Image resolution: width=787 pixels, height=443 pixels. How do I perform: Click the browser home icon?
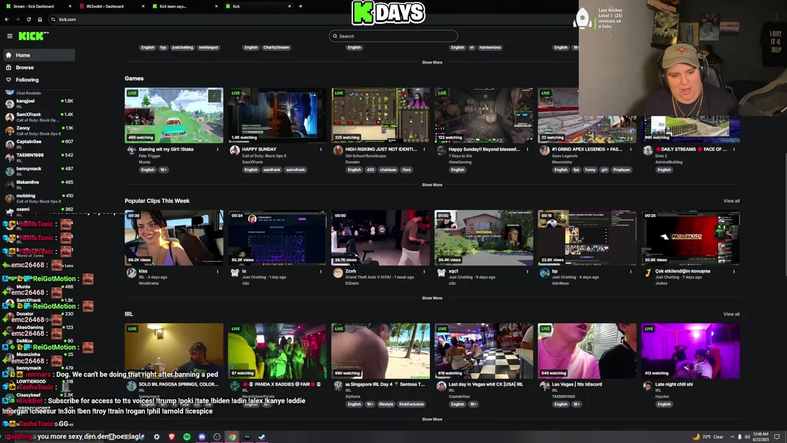click(40, 19)
